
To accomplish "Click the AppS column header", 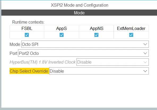I will pos(62,28).
